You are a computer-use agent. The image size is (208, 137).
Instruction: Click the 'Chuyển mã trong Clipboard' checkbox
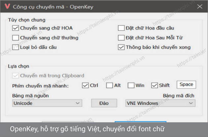(16, 76)
